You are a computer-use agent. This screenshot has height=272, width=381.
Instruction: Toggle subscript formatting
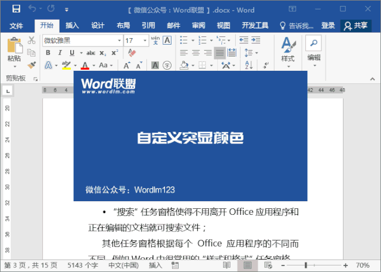click(x=103, y=53)
